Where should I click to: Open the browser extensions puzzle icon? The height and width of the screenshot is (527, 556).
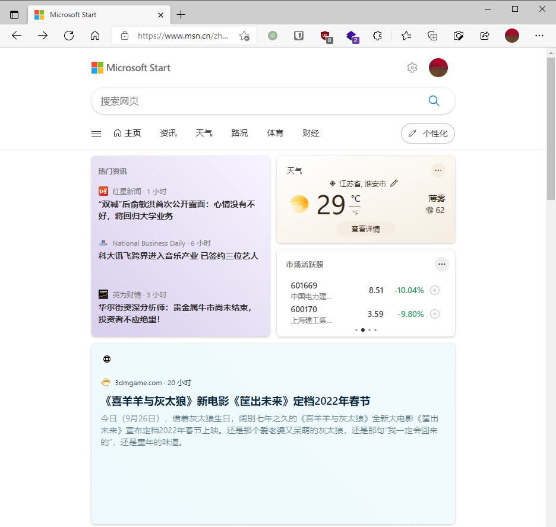377,36
